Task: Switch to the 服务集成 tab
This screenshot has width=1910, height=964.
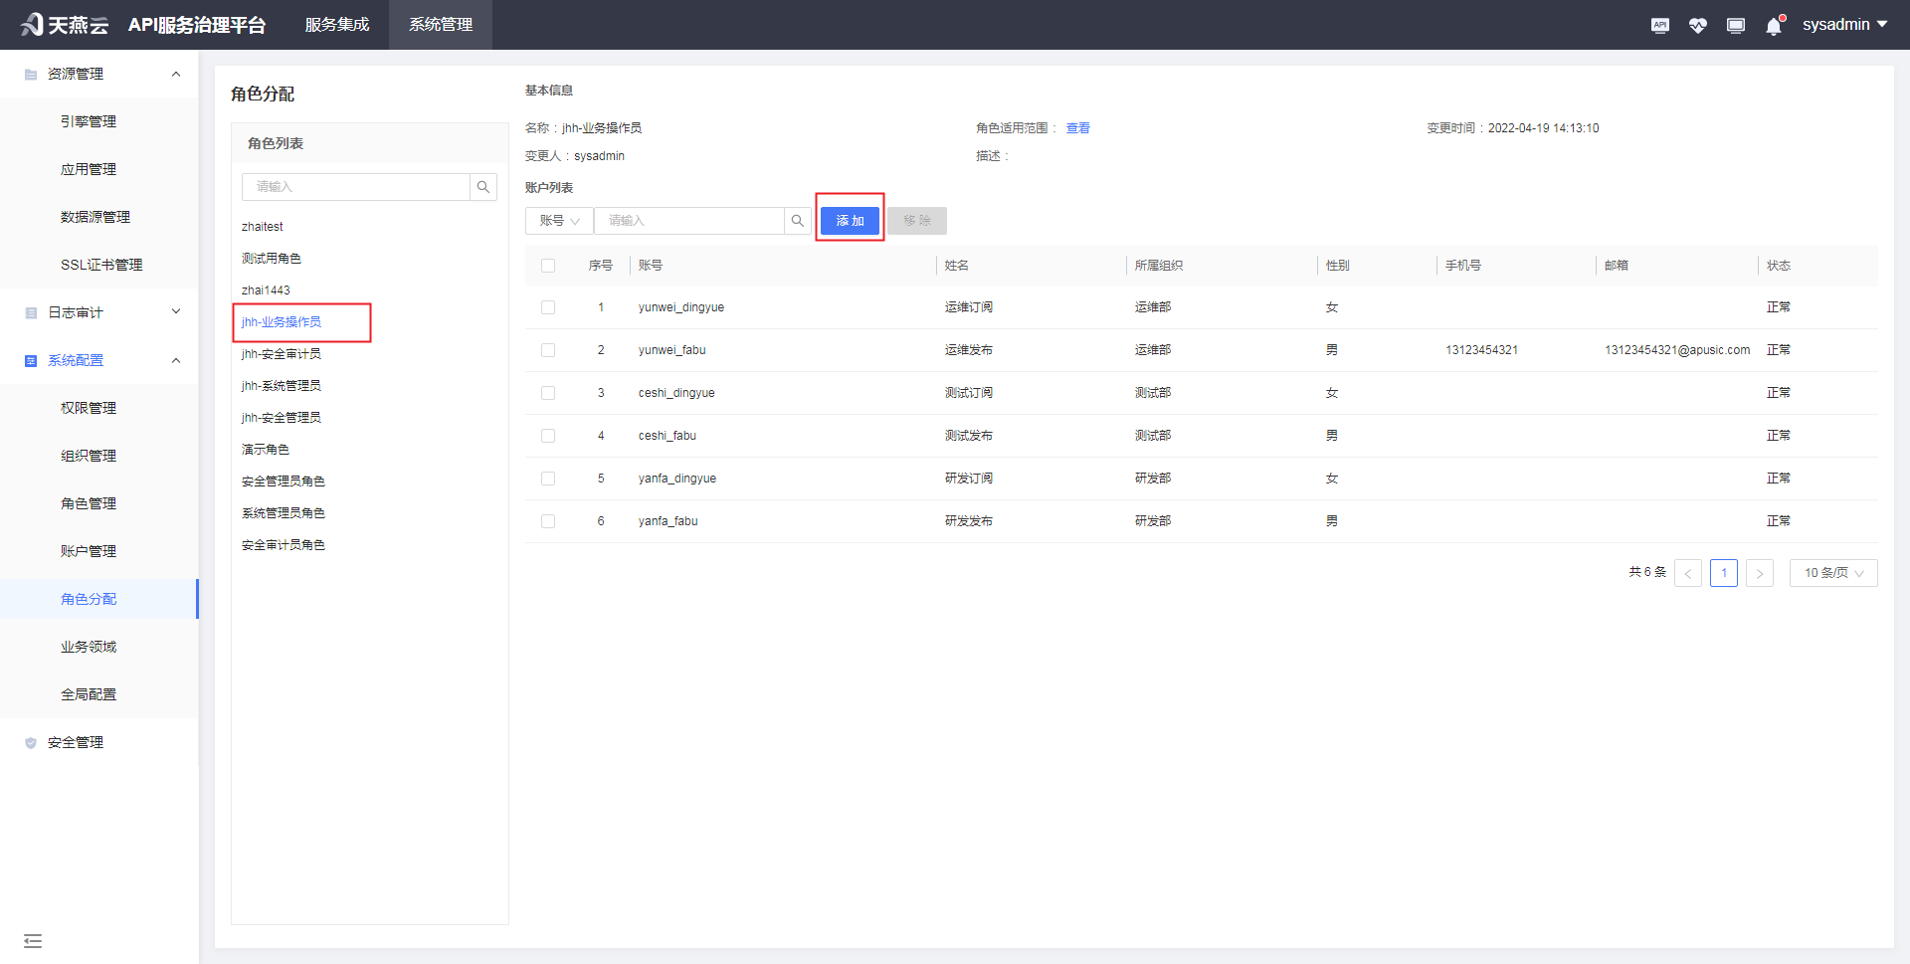Action: 336,25
